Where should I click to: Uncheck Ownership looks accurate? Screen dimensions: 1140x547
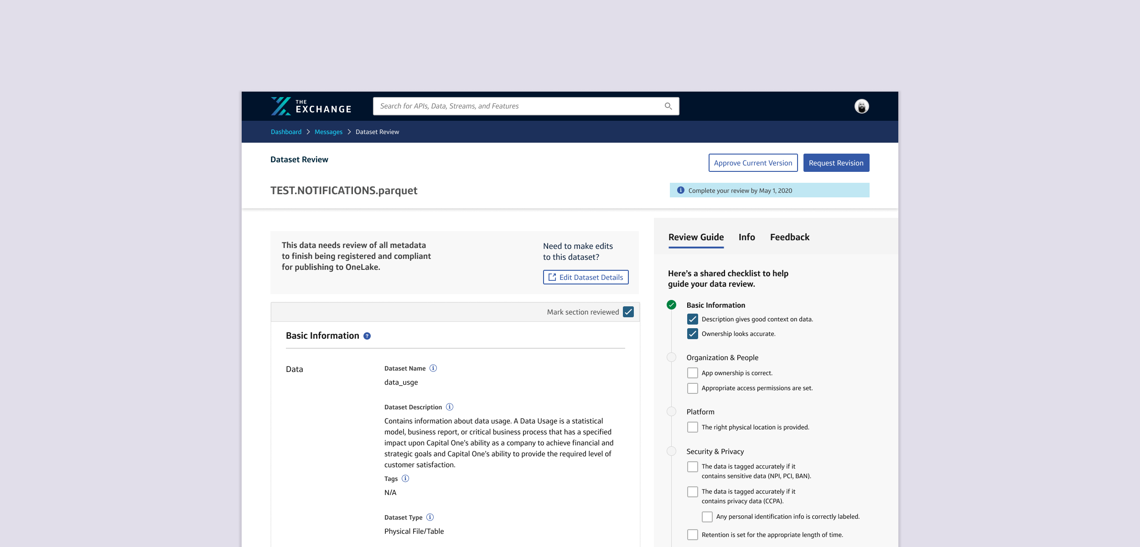click(692, 334)
